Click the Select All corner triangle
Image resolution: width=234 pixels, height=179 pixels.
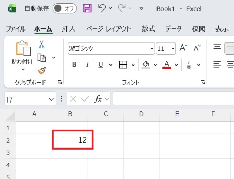(11, 116)
